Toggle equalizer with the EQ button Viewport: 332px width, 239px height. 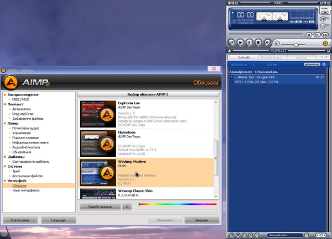coord(325,35)
